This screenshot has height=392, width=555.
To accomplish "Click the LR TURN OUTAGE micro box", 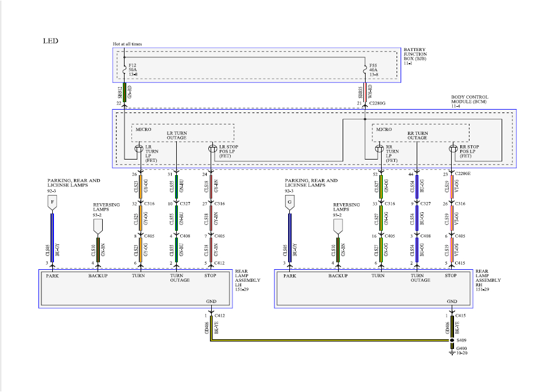I will 183,133.
